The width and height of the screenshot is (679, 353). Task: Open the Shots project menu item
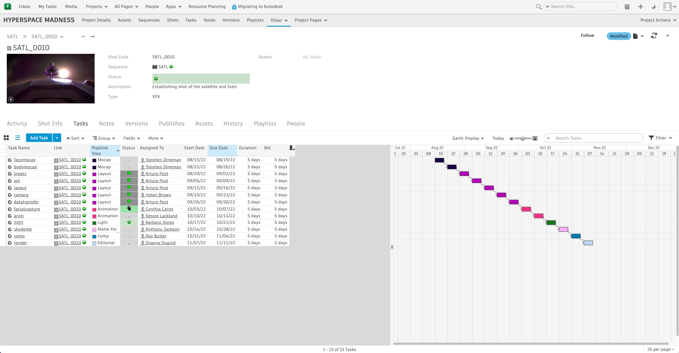coord(173,20)
